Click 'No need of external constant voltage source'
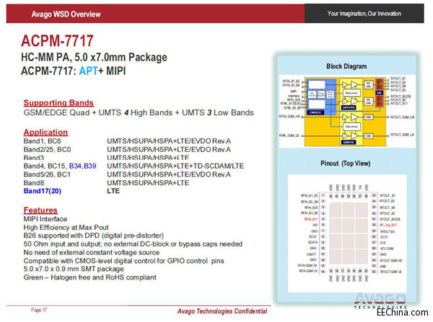 92,252
